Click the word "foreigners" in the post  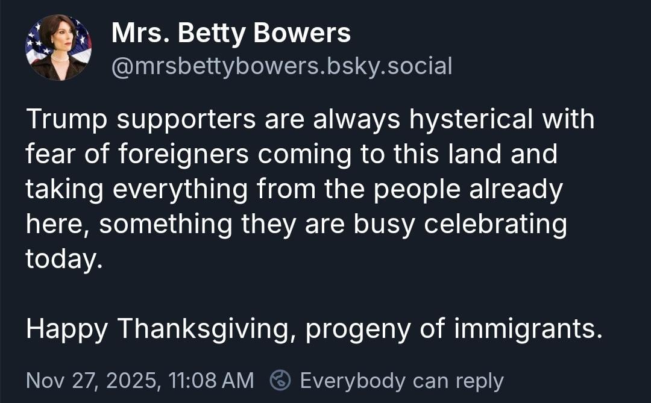(x=183, y=154)
